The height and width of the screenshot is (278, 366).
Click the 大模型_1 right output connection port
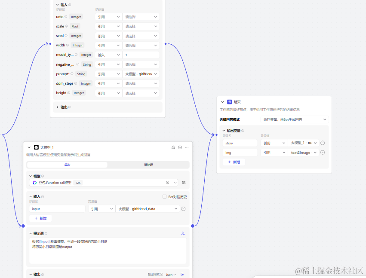click(193, 226)
